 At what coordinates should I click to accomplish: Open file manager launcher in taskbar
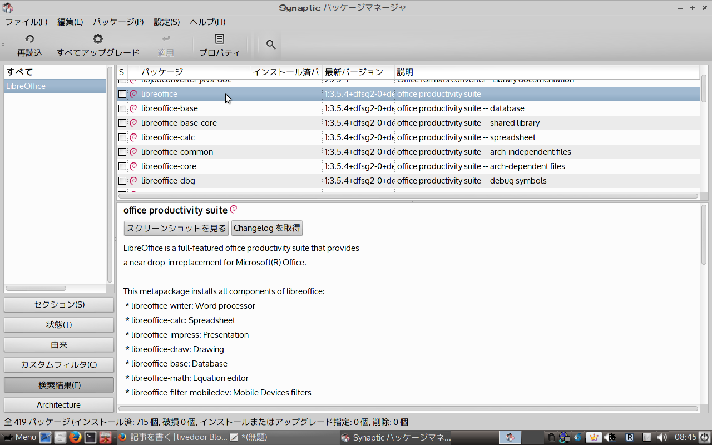pos(60,437)
